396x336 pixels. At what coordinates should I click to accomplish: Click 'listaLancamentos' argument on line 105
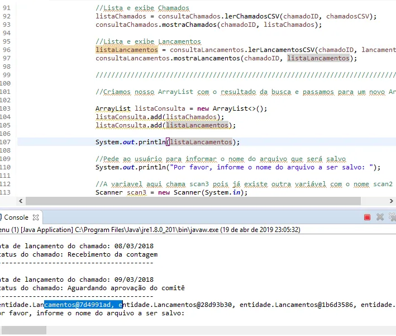point(197,125)
